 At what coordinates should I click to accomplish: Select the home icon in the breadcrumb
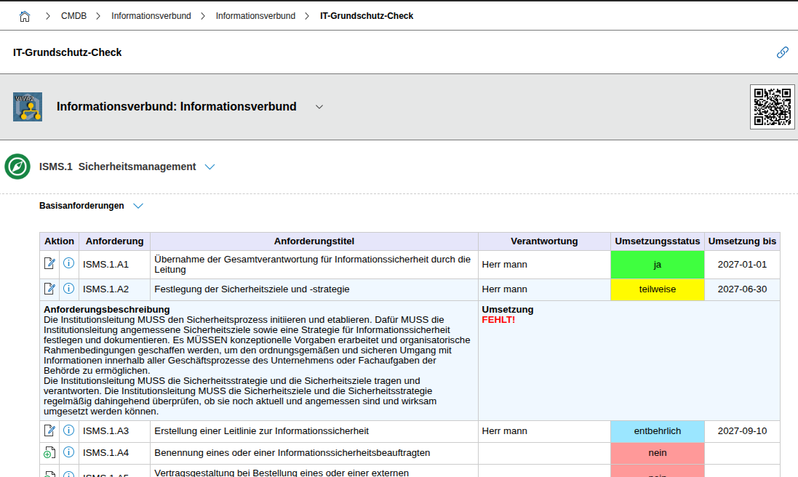point(24,15)
